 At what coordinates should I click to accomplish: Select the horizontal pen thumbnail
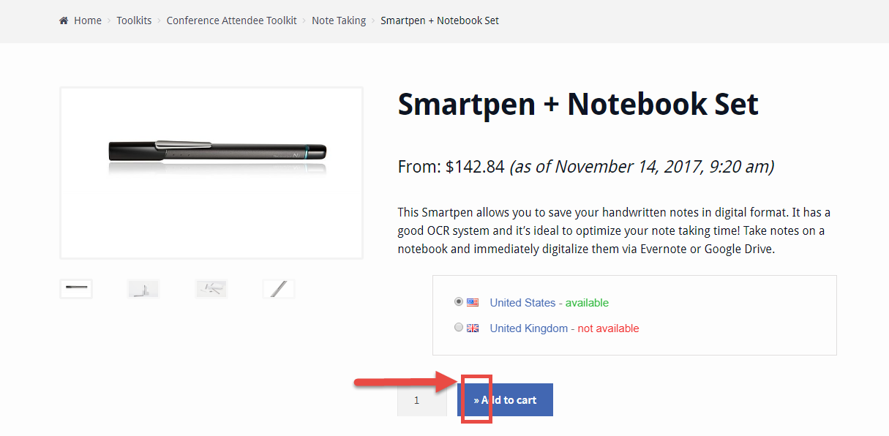coord(75,287)
